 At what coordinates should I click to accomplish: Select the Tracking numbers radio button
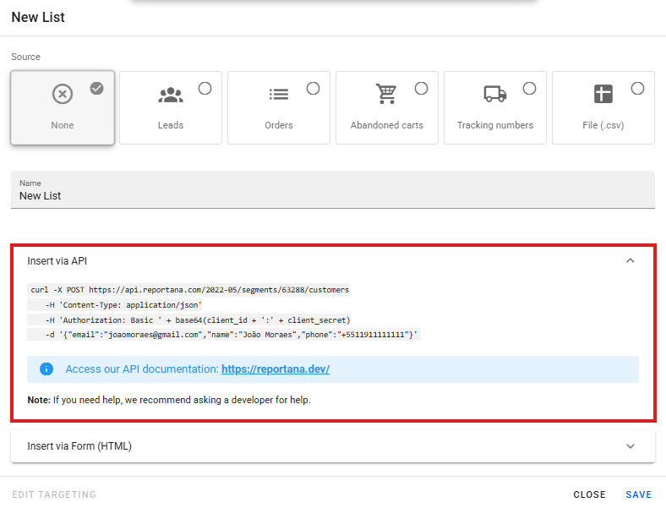pyautogui.click(x=529, y=88)
